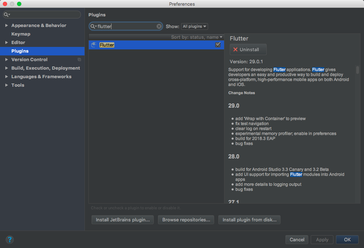Select Keymap in the settings sidebar

[21, 34]
